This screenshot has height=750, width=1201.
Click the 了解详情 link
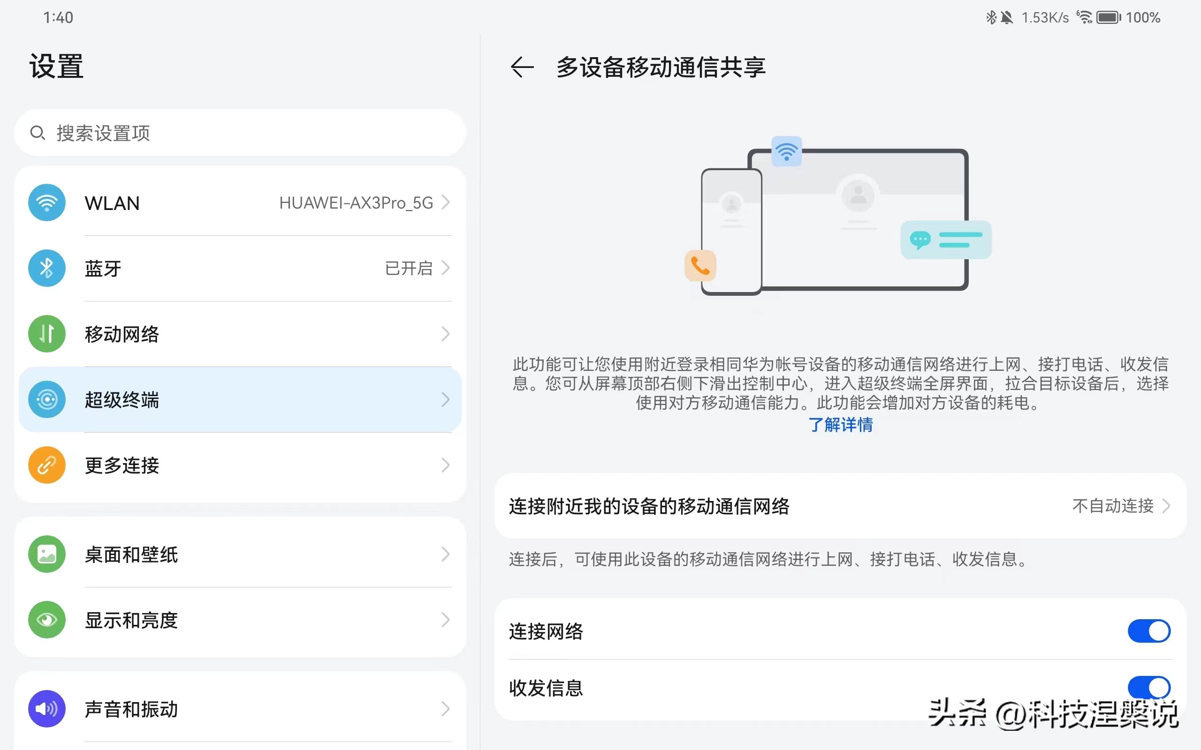pyautogui.click(x=840, y=425)
